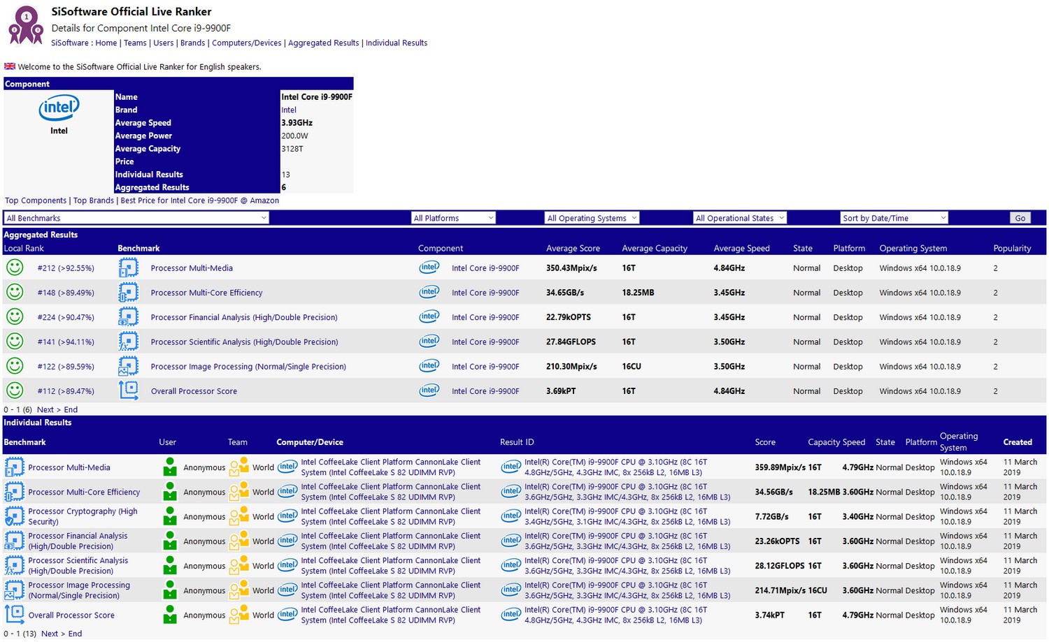Open the Sort by Date/Time dropdown

(894, 218)
